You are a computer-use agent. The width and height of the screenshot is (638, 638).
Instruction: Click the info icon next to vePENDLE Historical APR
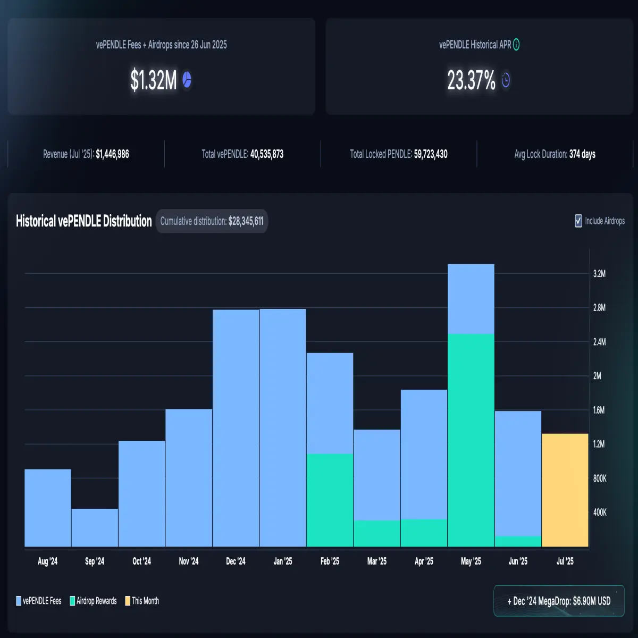click(516, 45)
